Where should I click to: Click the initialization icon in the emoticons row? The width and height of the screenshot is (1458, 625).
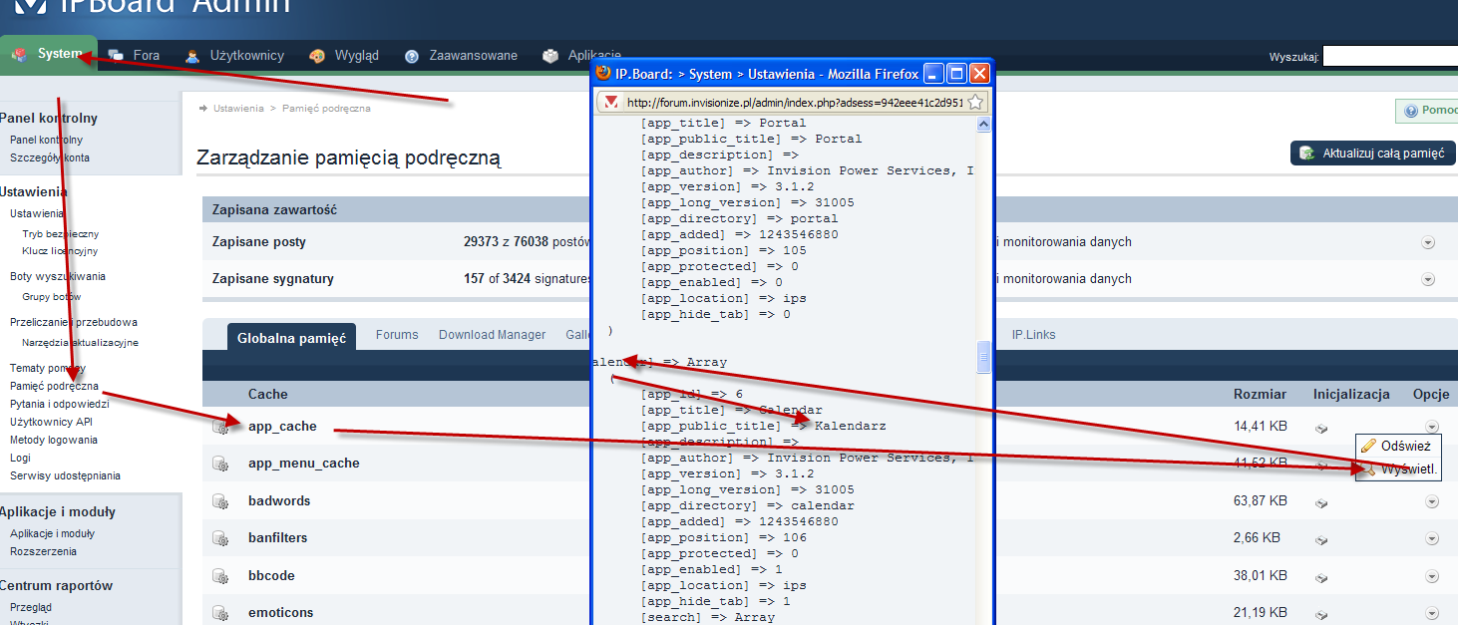(1321, 613)
